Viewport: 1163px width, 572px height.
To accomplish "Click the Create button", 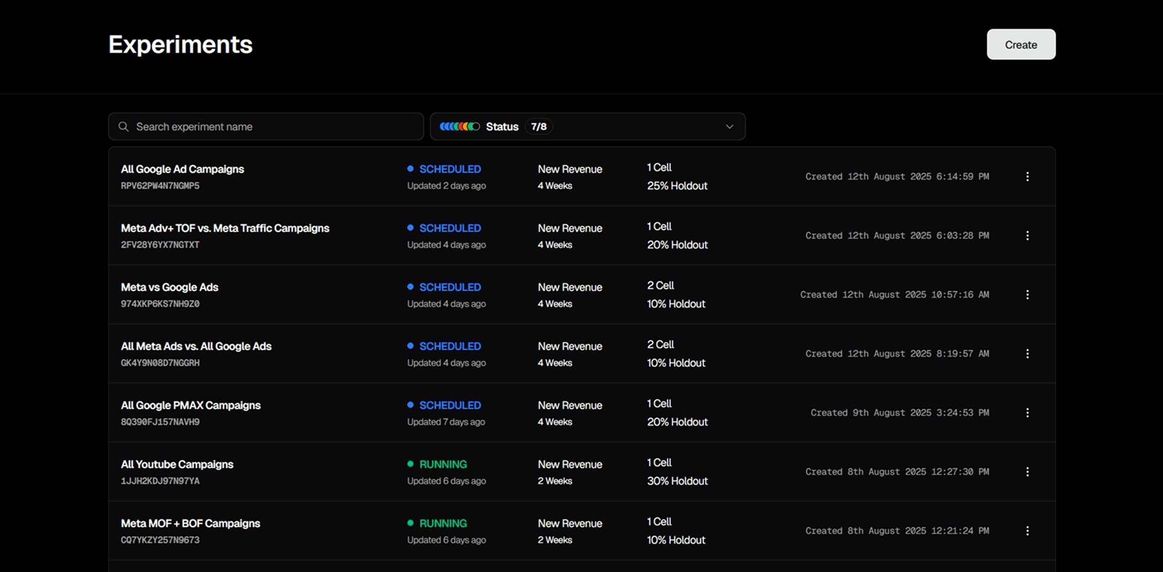I will (x=1021, y=44).
